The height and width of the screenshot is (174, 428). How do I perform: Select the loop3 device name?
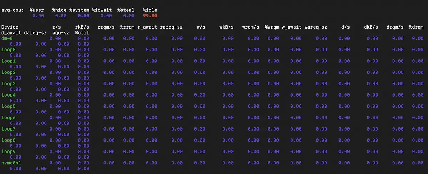pyautogui.click(x=9, y=83)
